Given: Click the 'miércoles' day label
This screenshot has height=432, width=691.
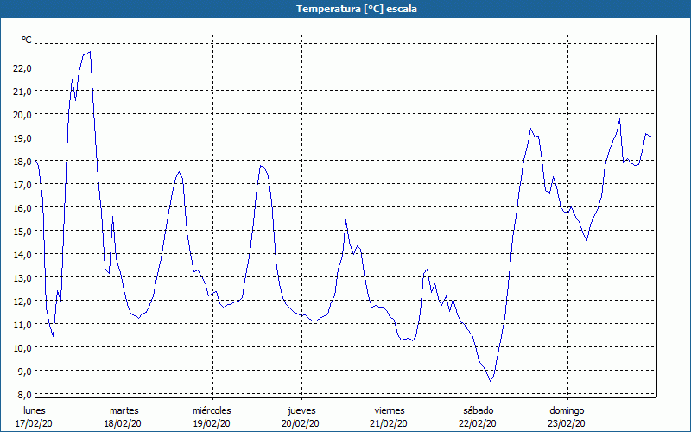Looking at the screenshot, I should click(x=212, y=410).
